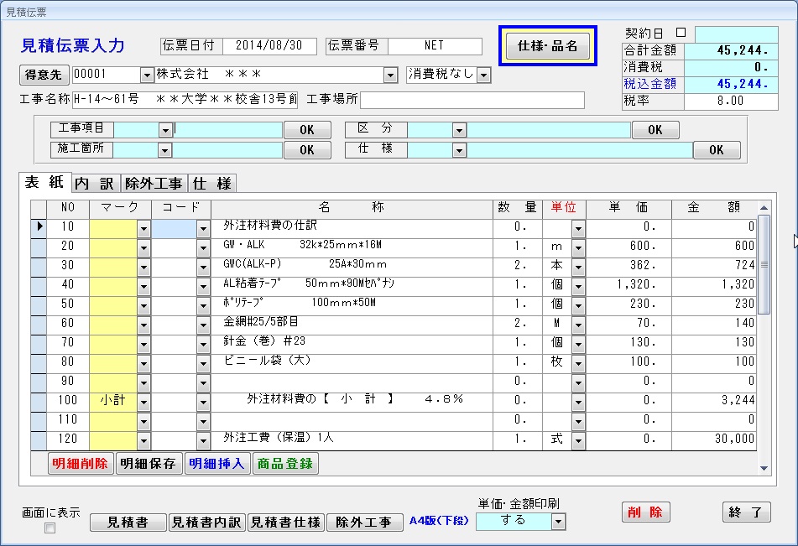
Task: Switch to the 内訳 tab
Action: [94, 183]
